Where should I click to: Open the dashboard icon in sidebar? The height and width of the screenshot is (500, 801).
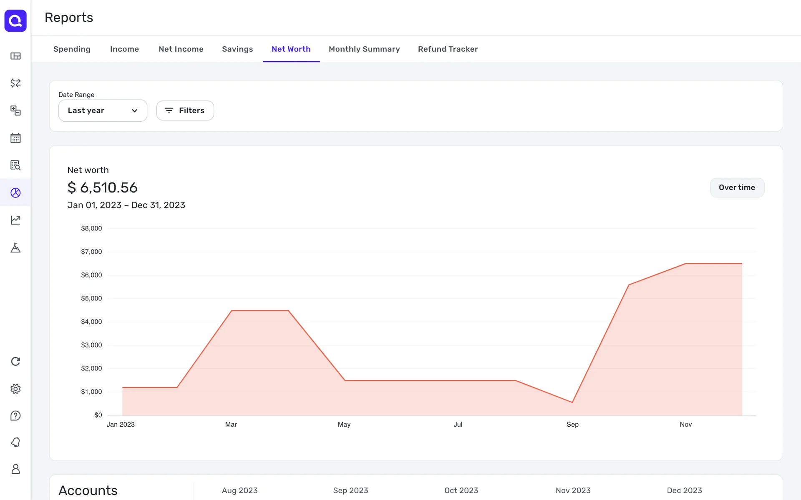pos(15,56)
